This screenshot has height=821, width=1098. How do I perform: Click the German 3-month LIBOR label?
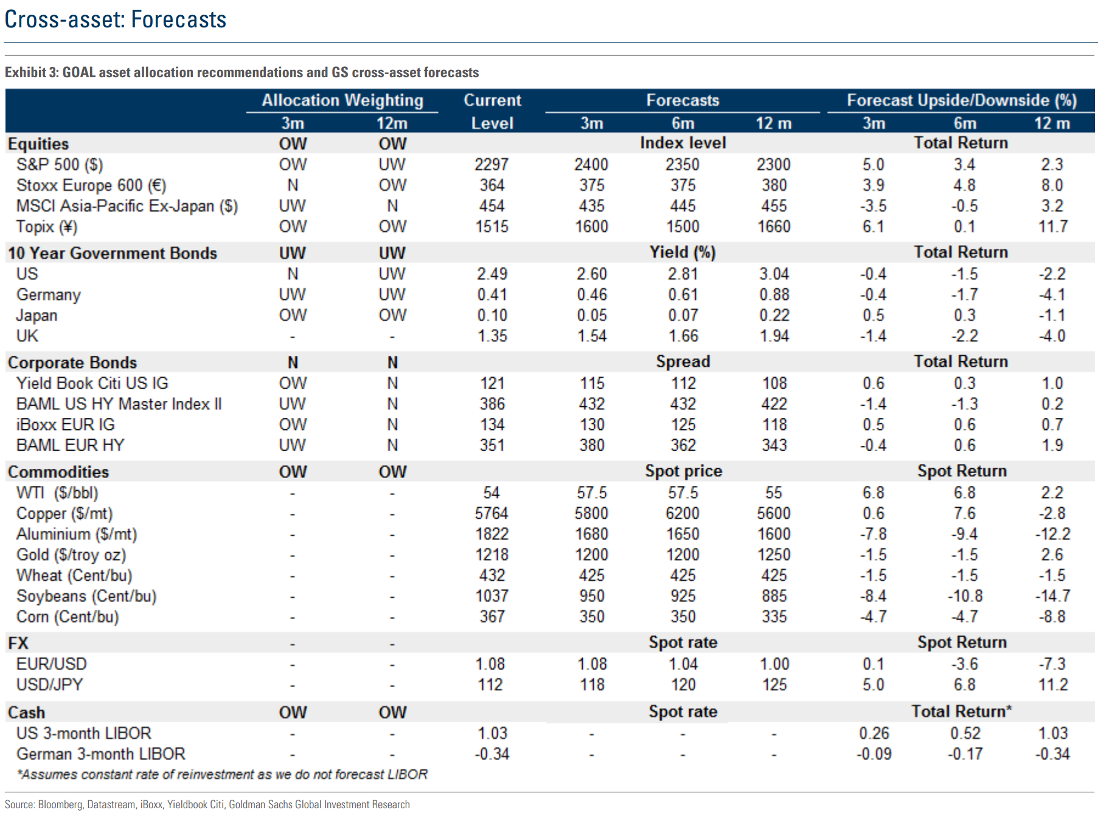coord(101,754)
